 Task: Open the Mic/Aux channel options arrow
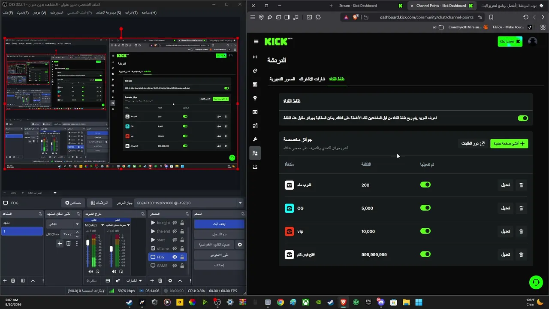[103, 225]
